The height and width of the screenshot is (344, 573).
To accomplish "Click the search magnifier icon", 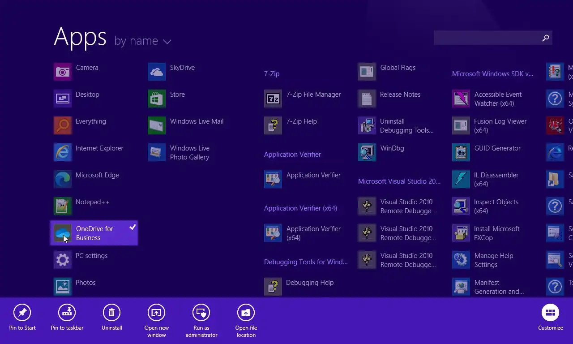I will pos(546,38).
